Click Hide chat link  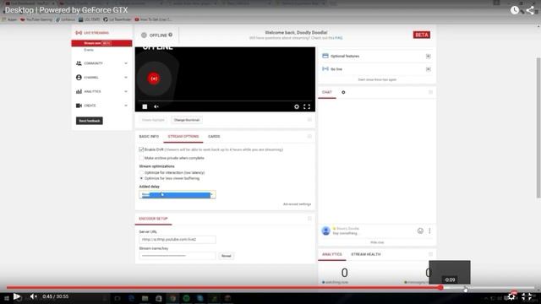pos(377,242)
